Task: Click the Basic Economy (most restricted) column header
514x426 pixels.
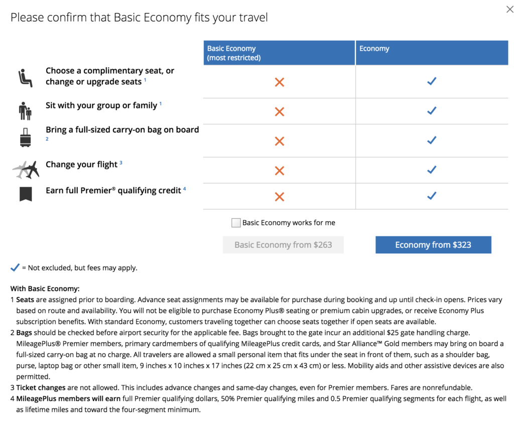Action: point(279,53)
